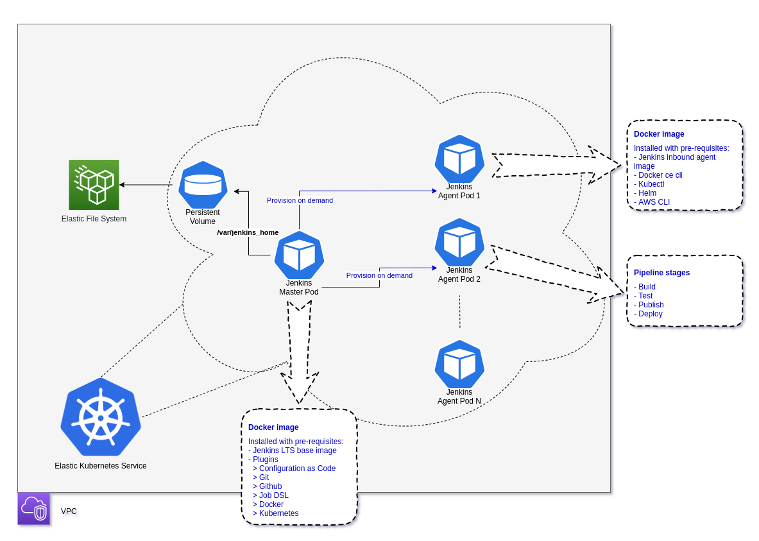Select the Jenkins Agent Pod 2 icon

(459, 242)
